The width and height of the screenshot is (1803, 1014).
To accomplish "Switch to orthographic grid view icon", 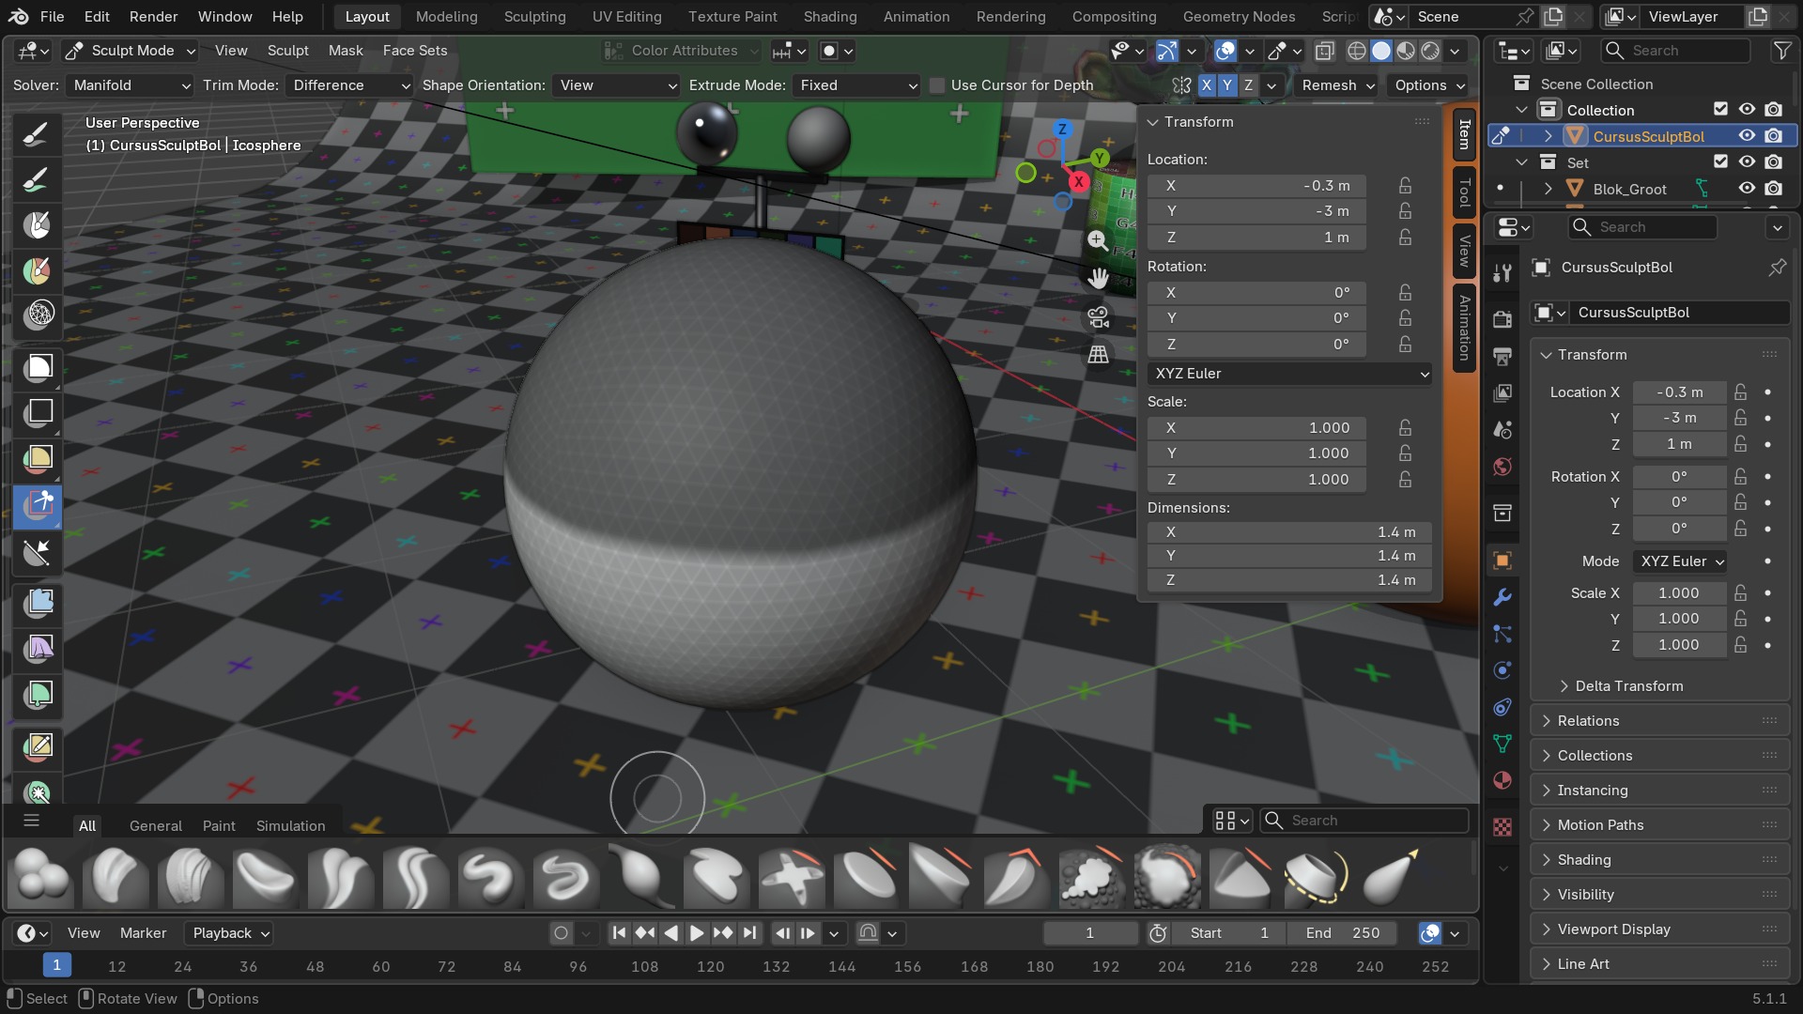I will click(1098, 354).
